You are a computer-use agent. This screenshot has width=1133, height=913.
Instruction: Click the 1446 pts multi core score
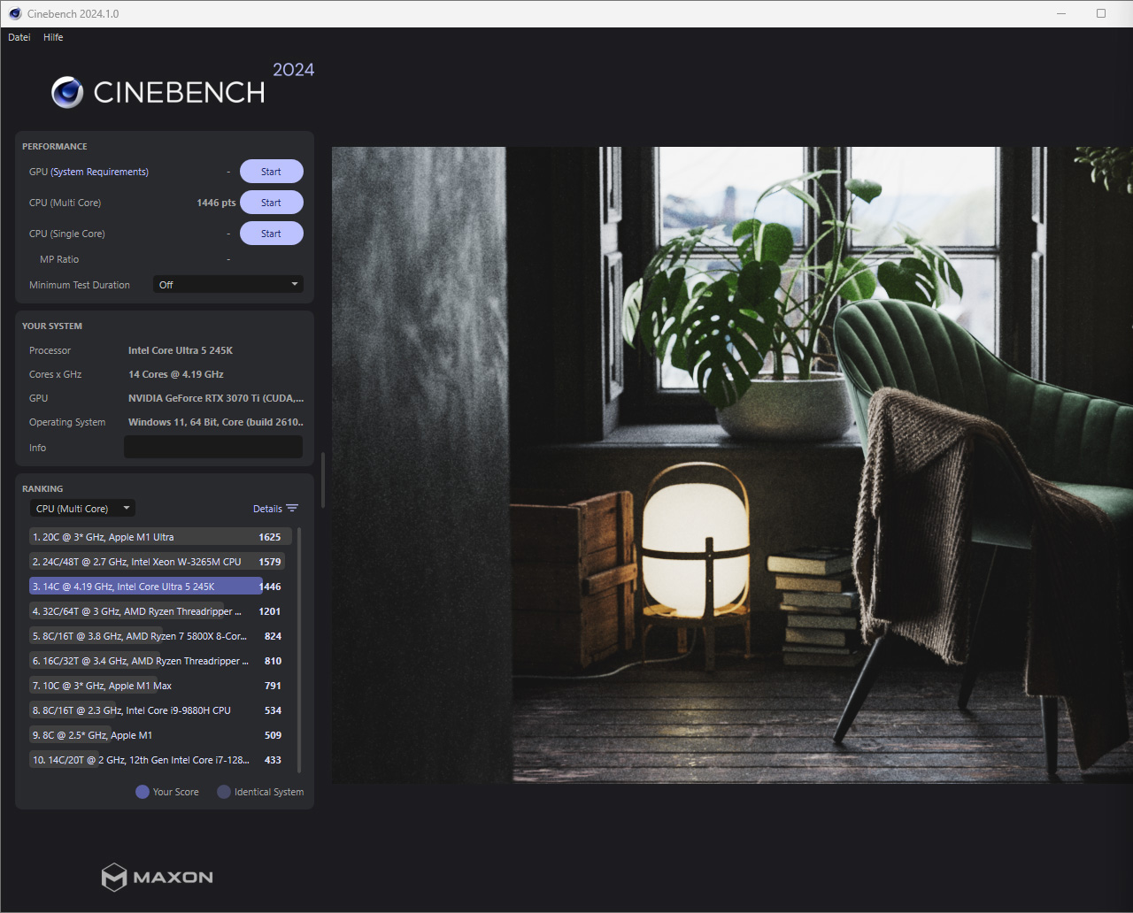tap(216, 203)
